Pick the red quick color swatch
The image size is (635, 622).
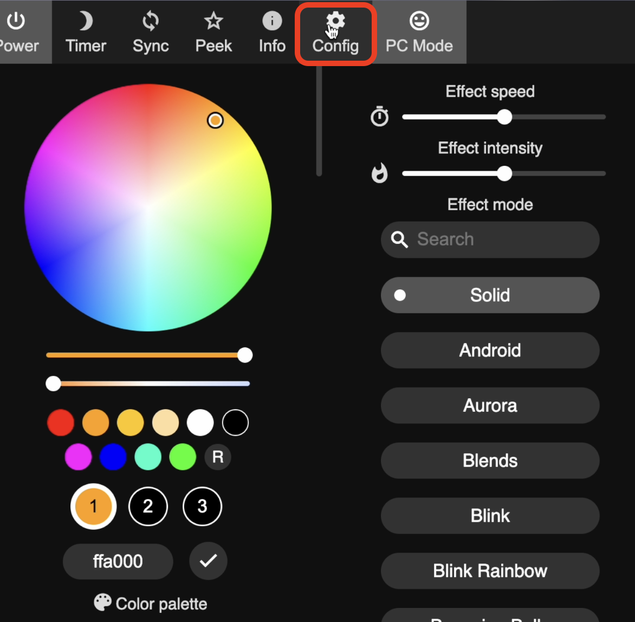pyautogui.click(x=61, y=423)
